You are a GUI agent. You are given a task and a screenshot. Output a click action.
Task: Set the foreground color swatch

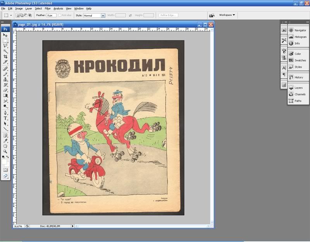[4, 162]
